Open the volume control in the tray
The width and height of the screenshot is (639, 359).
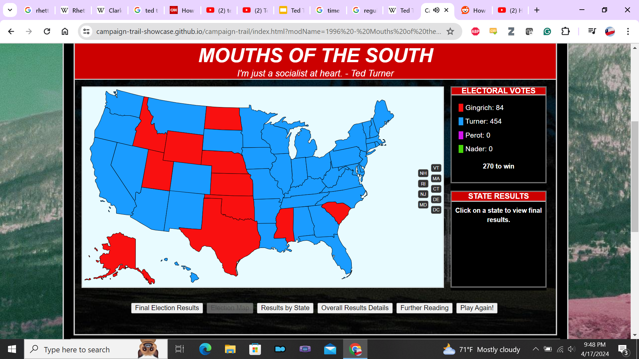coord(572,349)
